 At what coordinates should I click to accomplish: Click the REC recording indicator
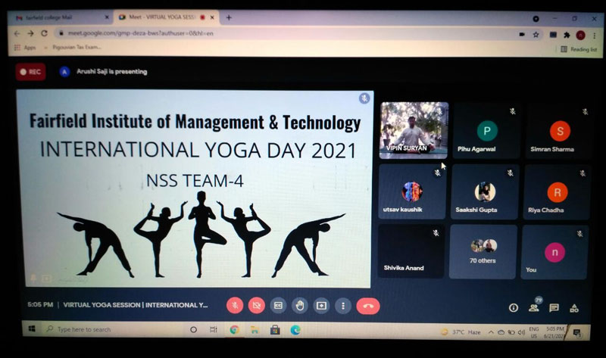(x=30, y=72)
